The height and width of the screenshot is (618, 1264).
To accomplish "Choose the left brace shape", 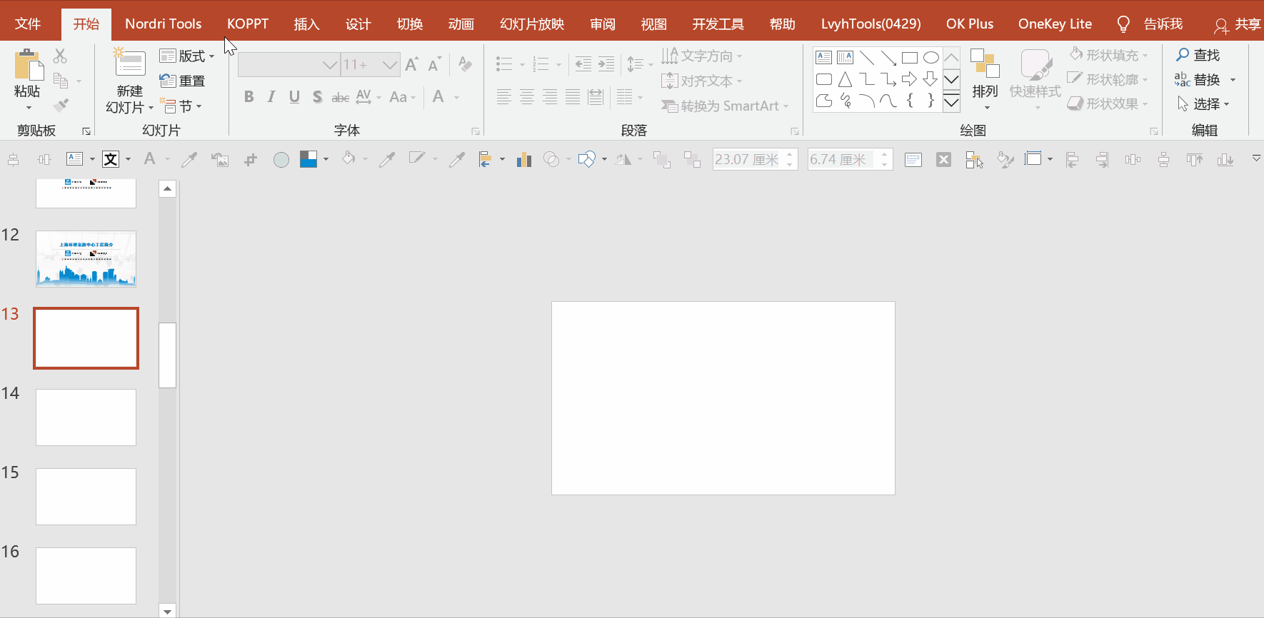I will coord(910,101).
